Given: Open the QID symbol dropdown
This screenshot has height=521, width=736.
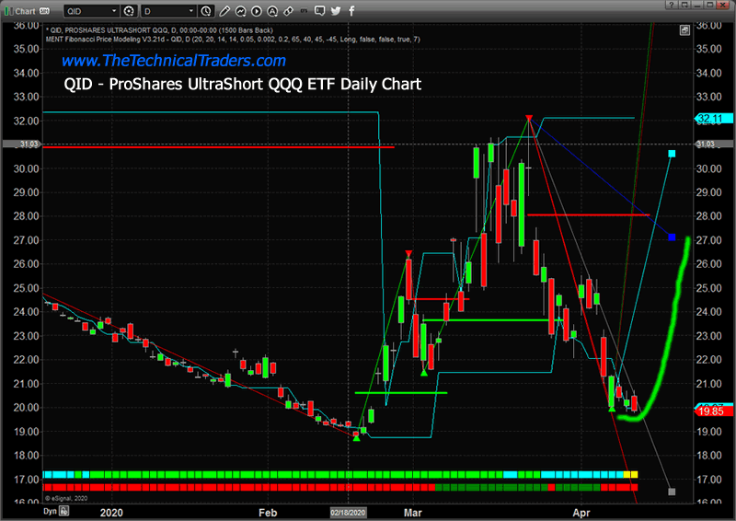Looking at the screenshot, I should pos(114,11).
